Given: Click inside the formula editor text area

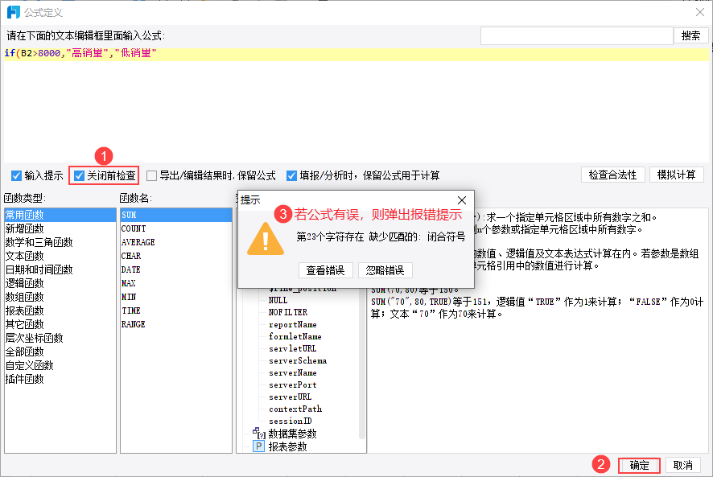Looking at the screenshot, I should (x=356, y=105).
